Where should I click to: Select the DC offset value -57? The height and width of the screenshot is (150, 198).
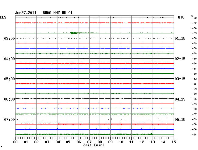pos(194,114)
